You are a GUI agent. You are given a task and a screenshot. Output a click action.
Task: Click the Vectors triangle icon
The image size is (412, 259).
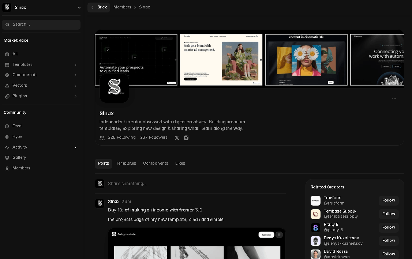pos(7,86)
